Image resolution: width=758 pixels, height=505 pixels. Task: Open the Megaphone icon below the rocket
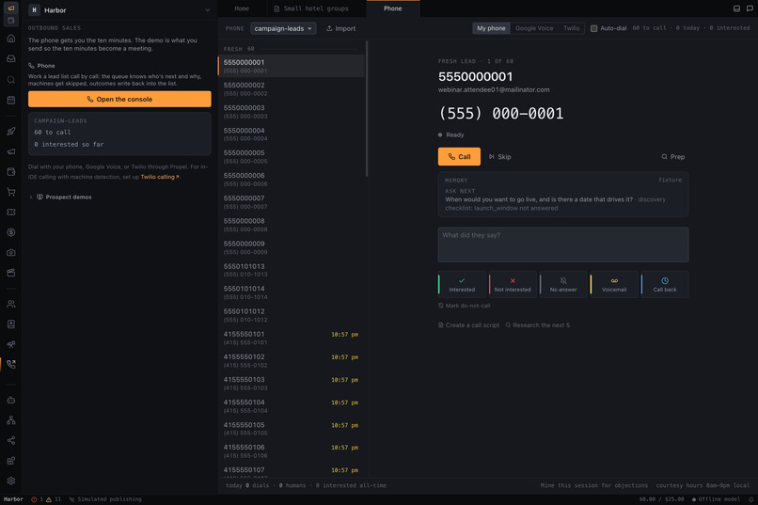[x=11, y=151]
